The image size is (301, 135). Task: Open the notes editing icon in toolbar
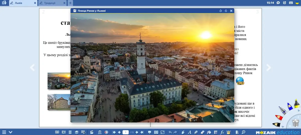pyautogui.click(x=64, y=132)
